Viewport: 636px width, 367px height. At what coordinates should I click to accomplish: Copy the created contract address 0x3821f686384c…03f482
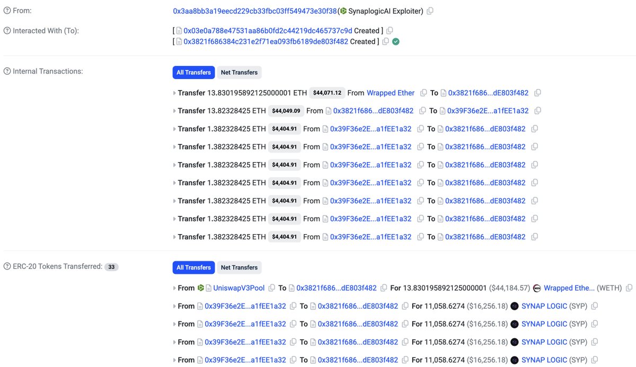pos(385,41)
